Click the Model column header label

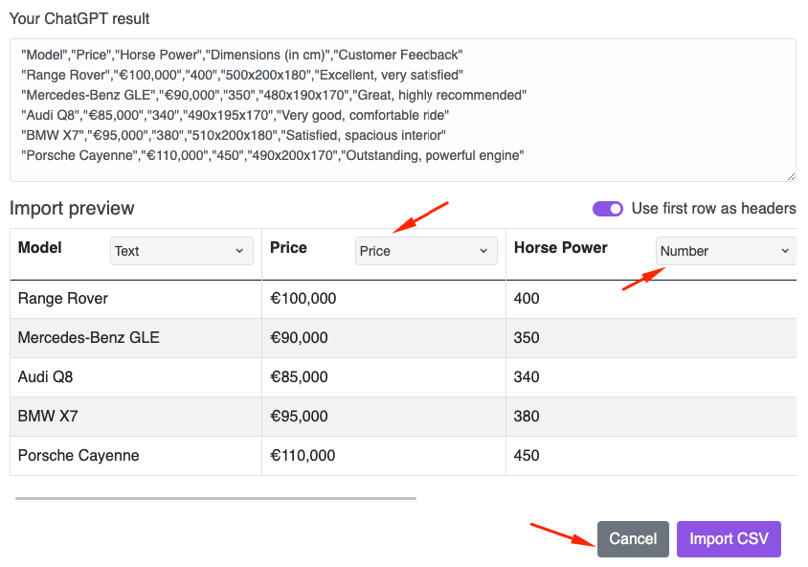click(39, 248)
